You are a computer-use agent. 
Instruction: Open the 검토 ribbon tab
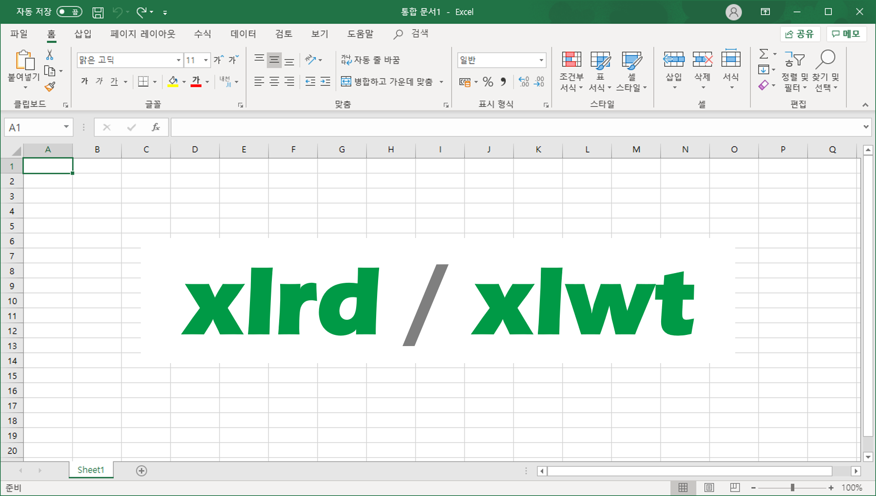click(x=284, y=34)
